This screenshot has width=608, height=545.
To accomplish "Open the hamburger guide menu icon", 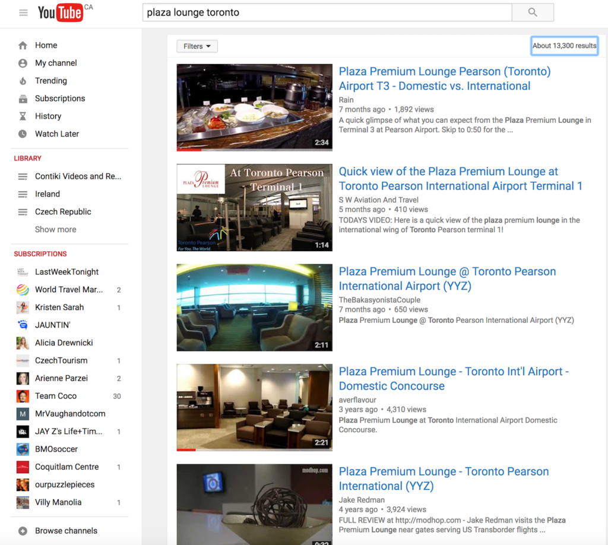I will 23,13.
